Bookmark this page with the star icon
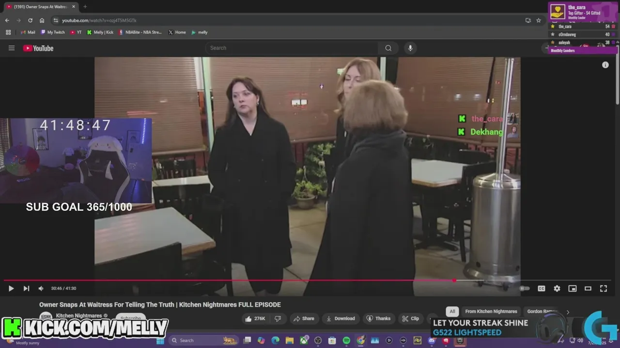The height and width of the screenshot is (348, 620). click(538, 20)
